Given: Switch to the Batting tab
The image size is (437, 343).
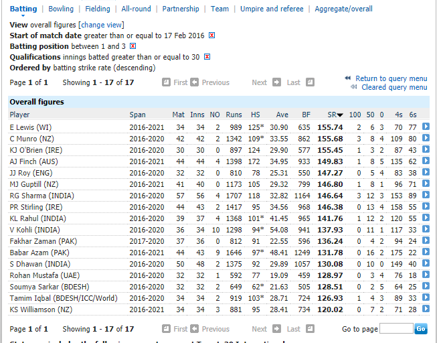Looking at the screenshot, I should pyautogui.click(x=23, y=9).
